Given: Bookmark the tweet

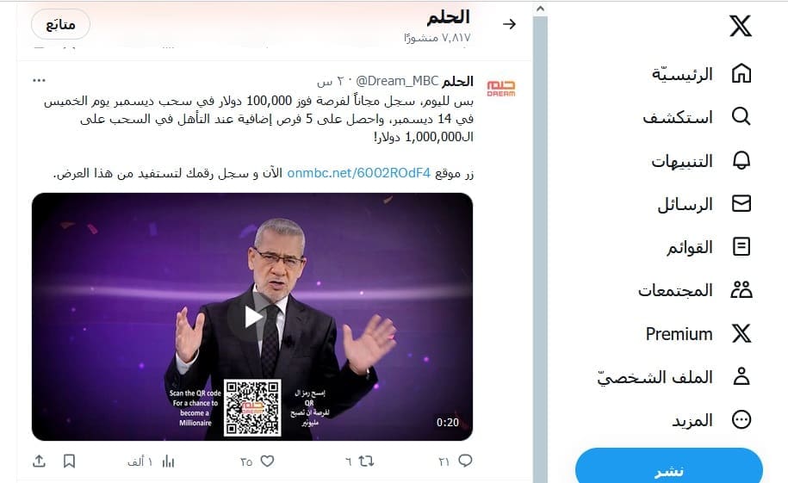Looking at the screenshot, I should [x=70, y=461].
